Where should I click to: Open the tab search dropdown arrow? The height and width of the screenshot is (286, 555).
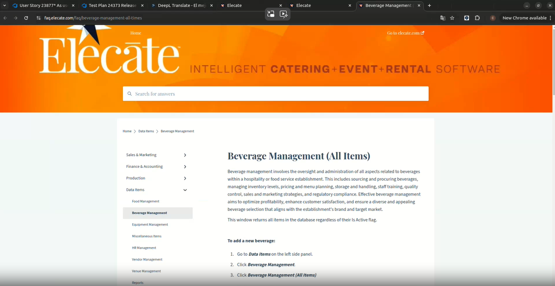(4, 6)
